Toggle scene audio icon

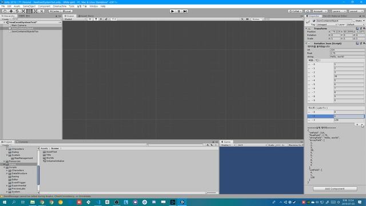coord(101,19)
